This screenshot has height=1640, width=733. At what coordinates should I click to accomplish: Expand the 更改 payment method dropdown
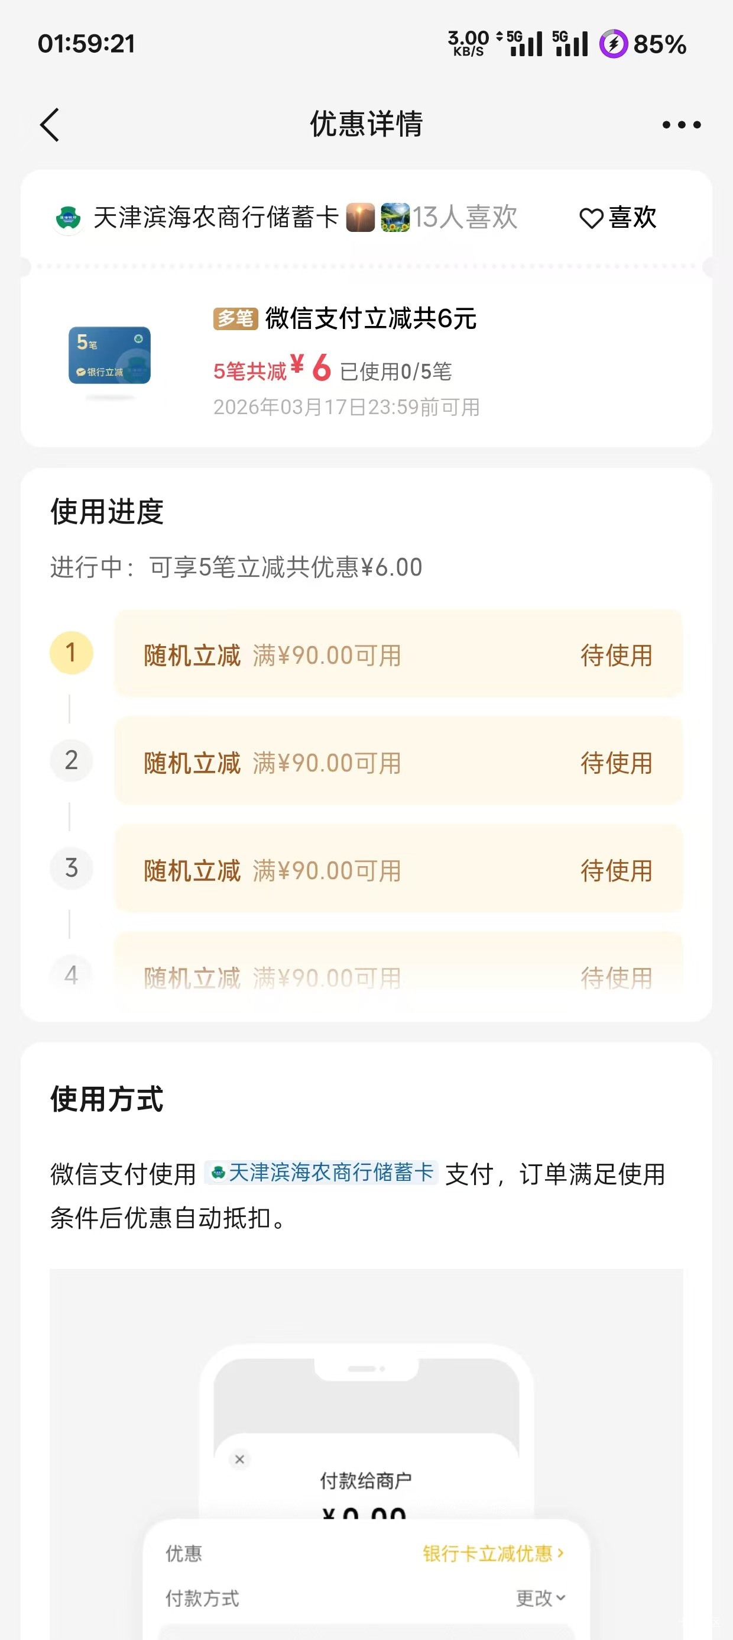540,1598
